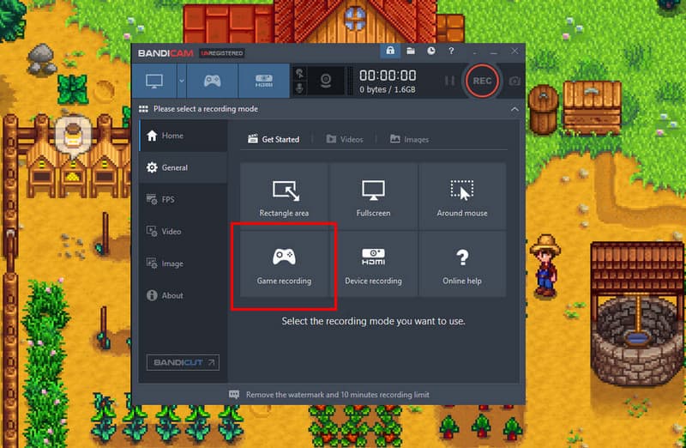This screenshot has height=448, width=686.
Task: Switch to the Videos tab
Action: (345, 139)
